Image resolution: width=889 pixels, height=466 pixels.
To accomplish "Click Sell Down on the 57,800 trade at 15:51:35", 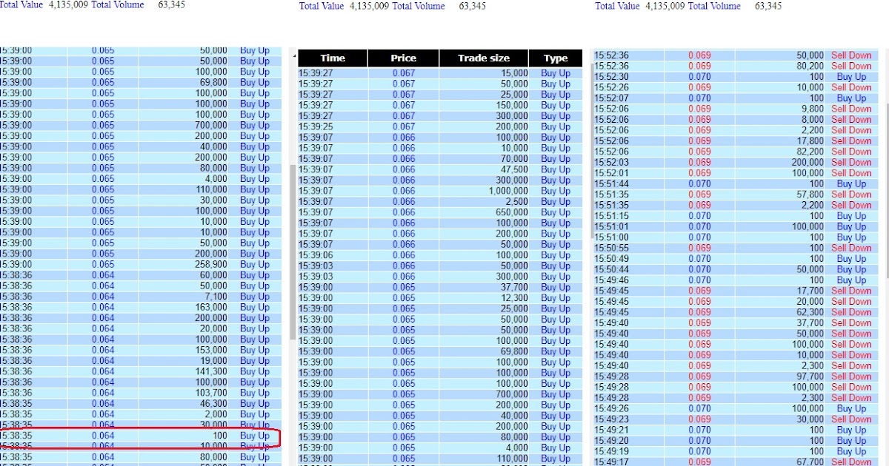I will [x=851, y=195].
